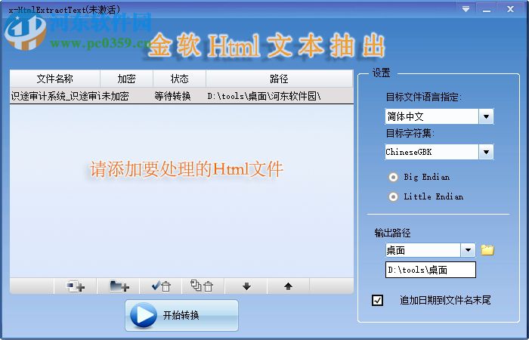Open 桌面 output path dropdown

468,250
